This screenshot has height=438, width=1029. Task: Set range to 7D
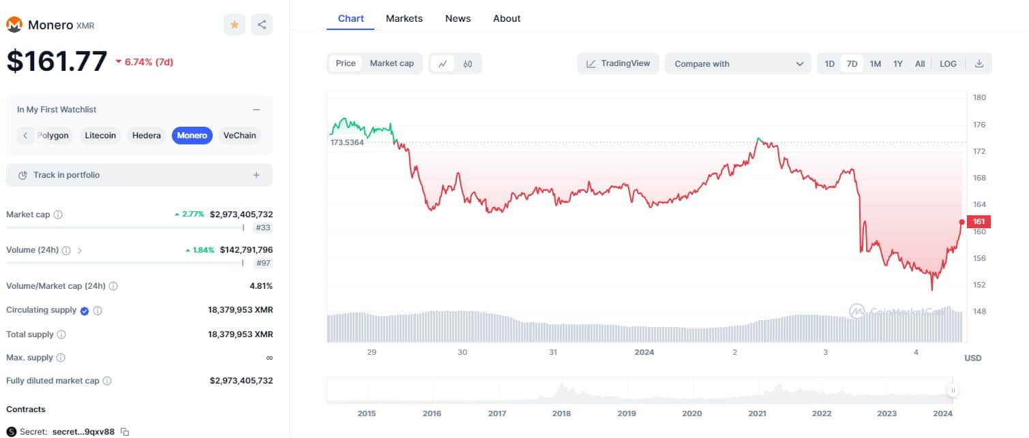[x=852, y=63]
